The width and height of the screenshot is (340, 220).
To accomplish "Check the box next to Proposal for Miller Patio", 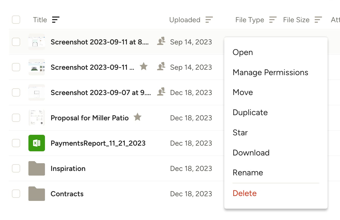I will click(16, 118).
